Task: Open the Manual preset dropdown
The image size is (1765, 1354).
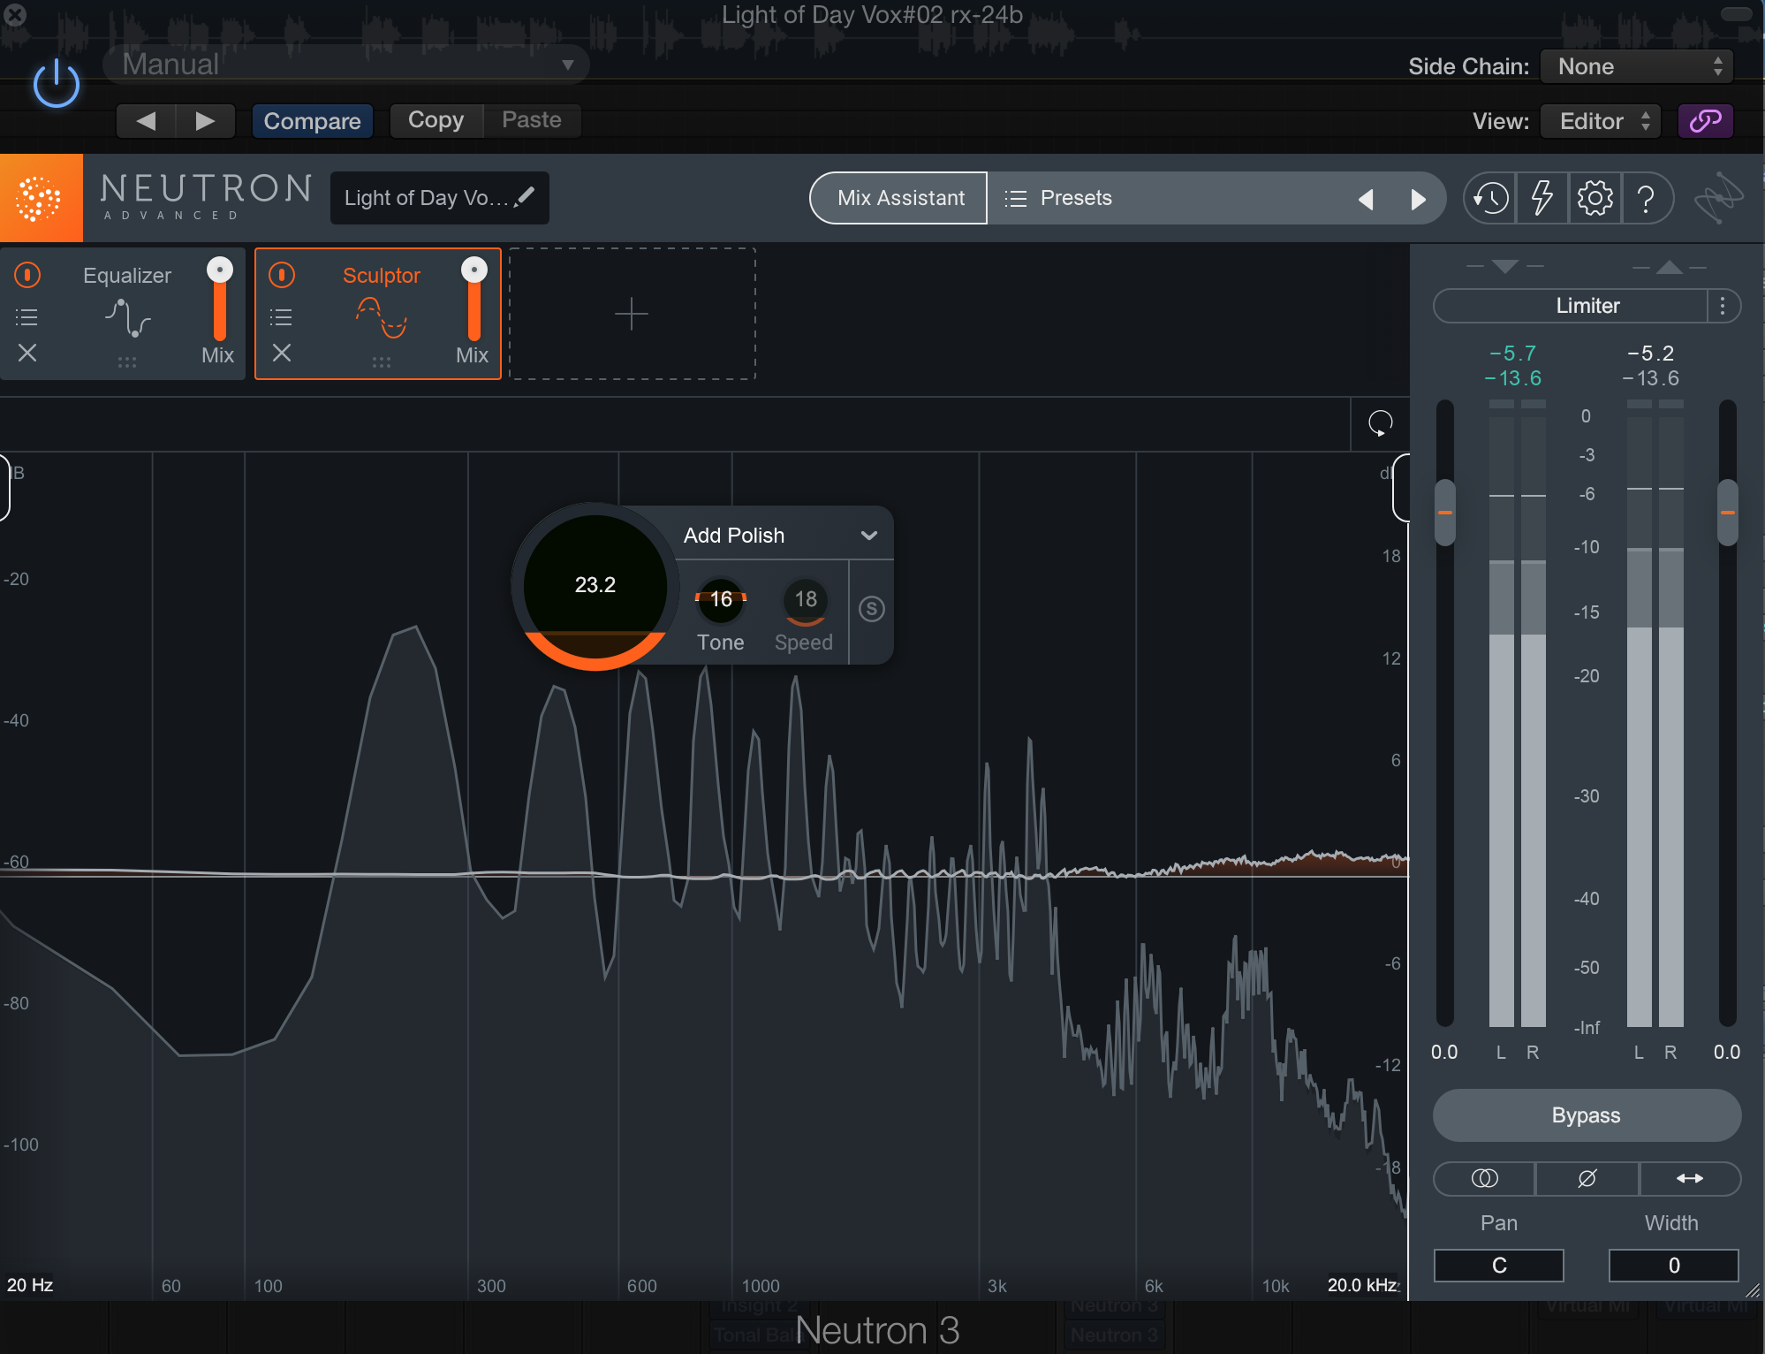Action: (346, 65)
